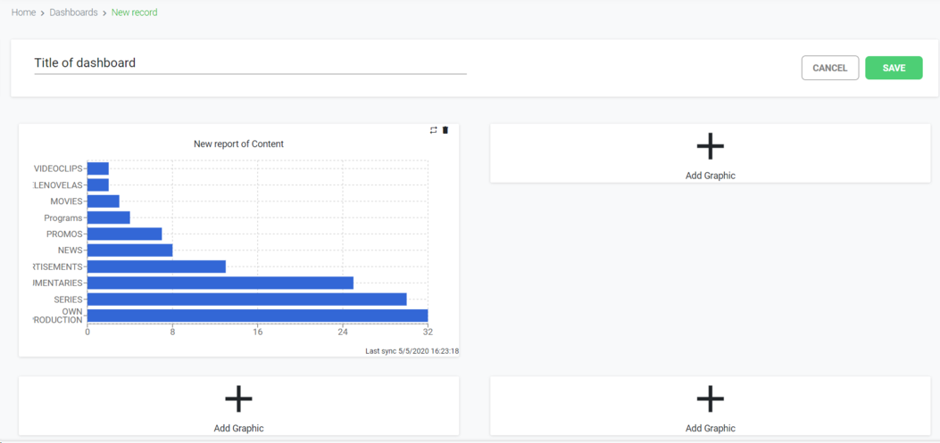Click the ADVERTISEMENTS bar in chart
The height and width of the screenshot is (443, 940).
(x=156, y=267)
